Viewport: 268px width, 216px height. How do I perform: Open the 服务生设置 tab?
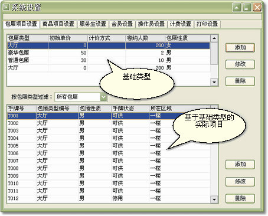[93, 24]
